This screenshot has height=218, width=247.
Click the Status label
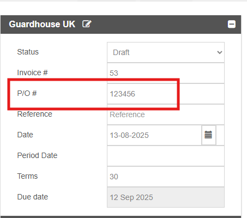click(x=28, y=52)
